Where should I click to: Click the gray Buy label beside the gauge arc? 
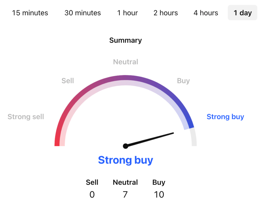(183, 81)
